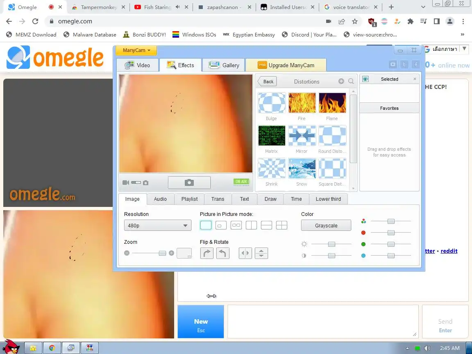472x354 pixels.
Task: Click the add effect plus icon
Action: click(x=341, y=81)
